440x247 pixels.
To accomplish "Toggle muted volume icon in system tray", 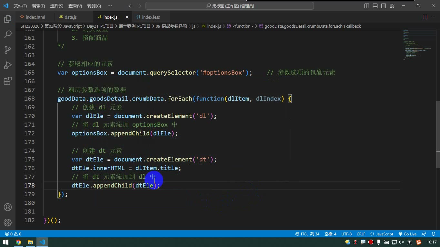I will (402, 242).
